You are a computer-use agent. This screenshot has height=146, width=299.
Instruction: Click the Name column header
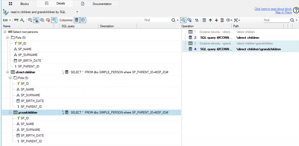pos(28,26)
